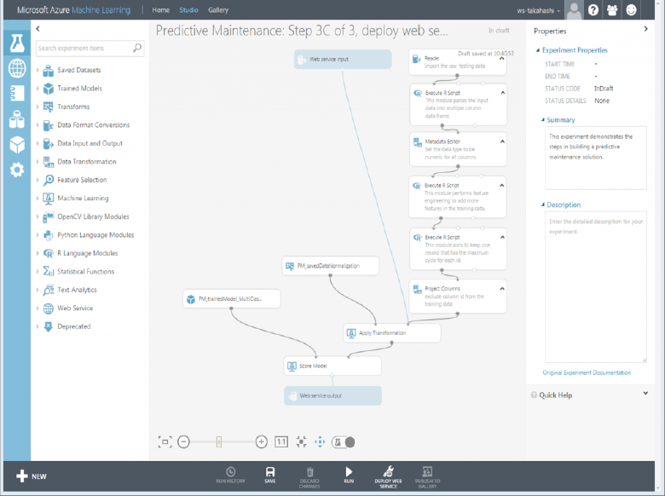Collapse the Description section
Image resolution: width=665 pixels, height=496 pixels.
(x=542, y=205)
